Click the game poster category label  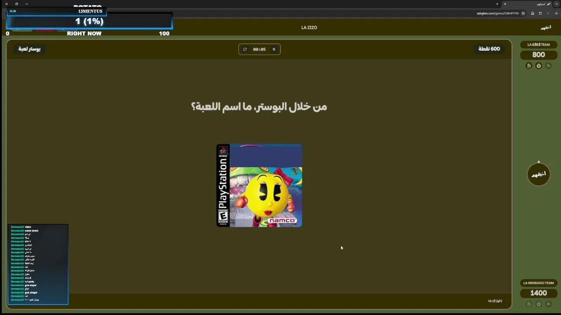pos(29,49)
